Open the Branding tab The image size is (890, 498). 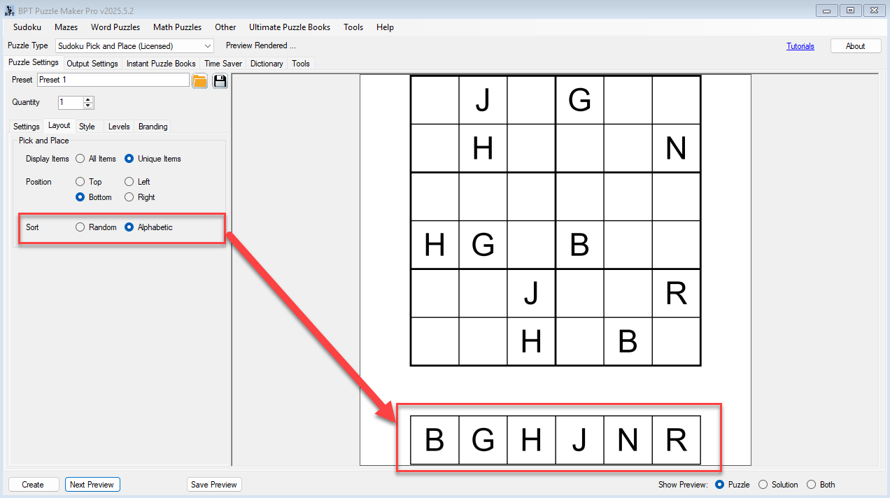[x=153, y=126]
